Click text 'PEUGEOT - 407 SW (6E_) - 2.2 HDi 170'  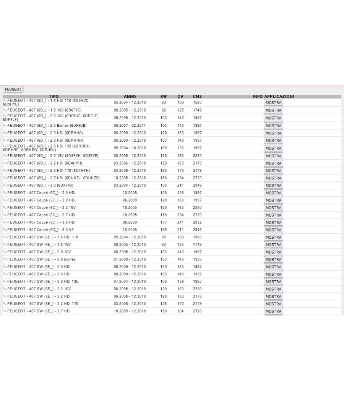(x=43, y=304)
